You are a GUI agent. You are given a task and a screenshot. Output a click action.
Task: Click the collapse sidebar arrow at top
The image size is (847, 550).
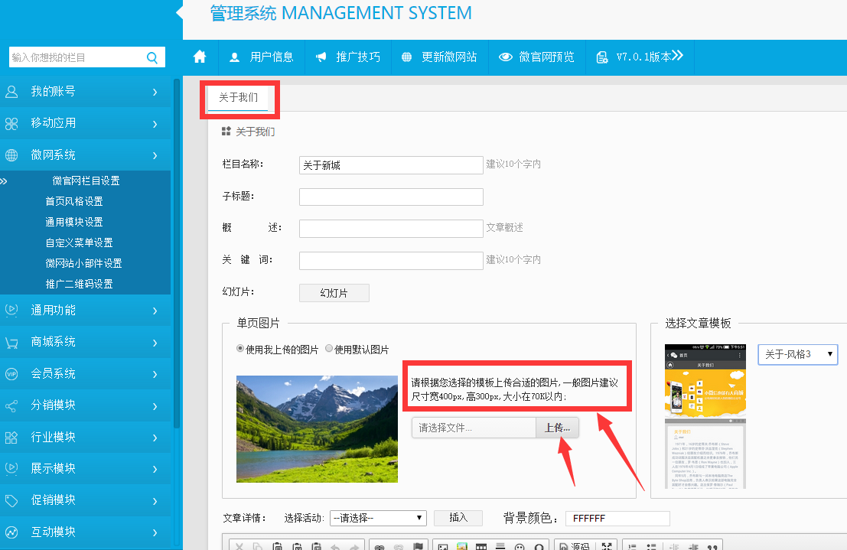179,12
